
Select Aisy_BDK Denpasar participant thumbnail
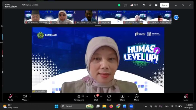click(x=135, y=17)
